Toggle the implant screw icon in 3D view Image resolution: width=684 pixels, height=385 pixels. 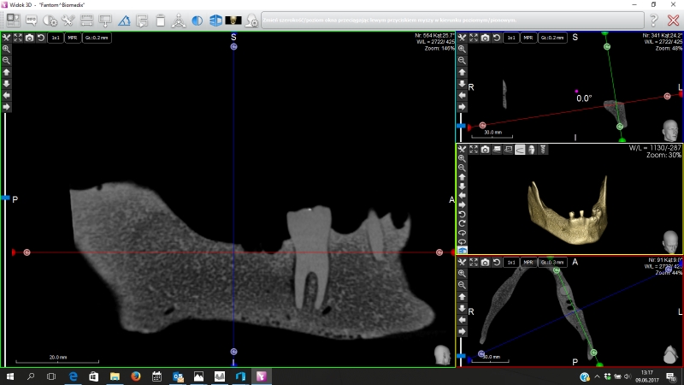point(542,150)
